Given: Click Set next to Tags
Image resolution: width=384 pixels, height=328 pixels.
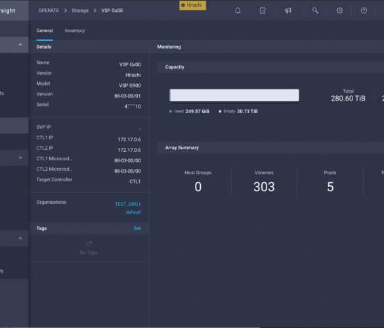Looking at the screenshot, I should pos(137,228).
